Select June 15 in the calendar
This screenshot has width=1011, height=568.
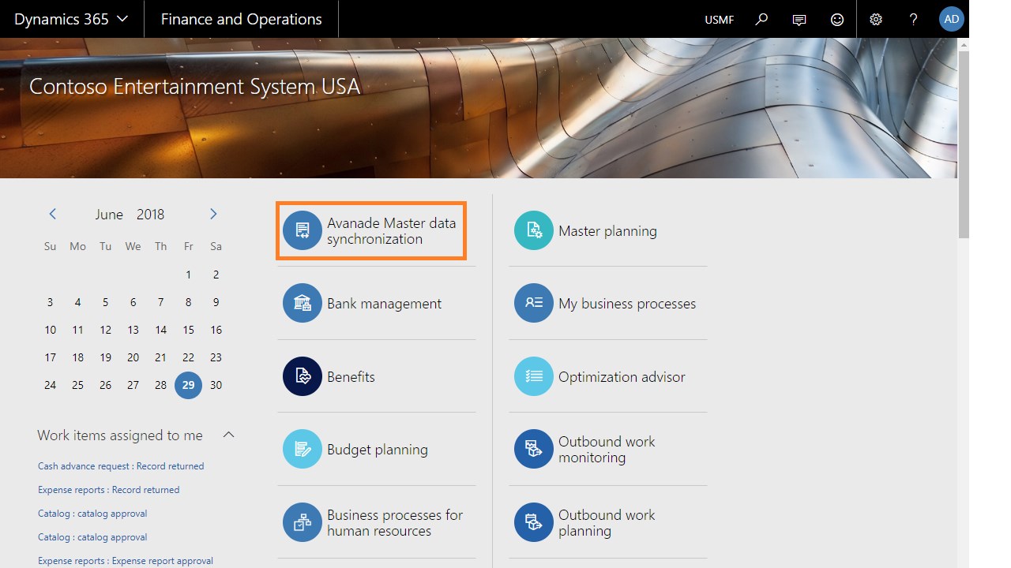point(188,330)
